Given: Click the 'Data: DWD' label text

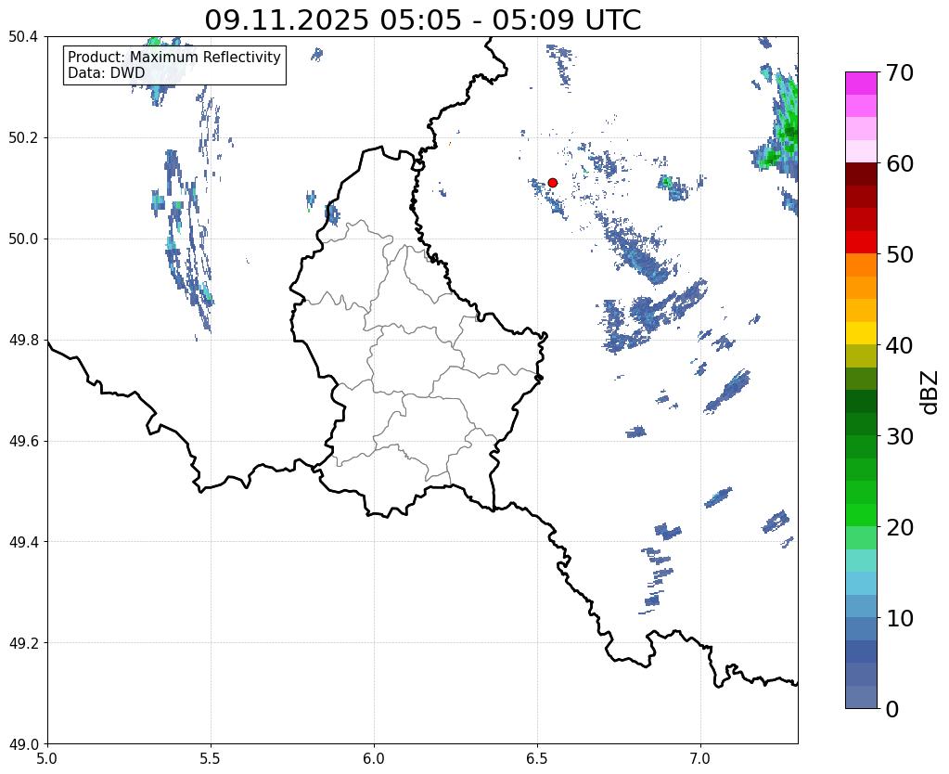Looking at the screenshot, I should [x=107, y=73].
